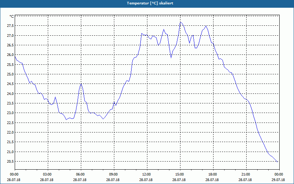Viewport: 294px width, 184px height.
Task: Select the 28.07.18 date beneath 21:00
Action: [x=245, y=180]
